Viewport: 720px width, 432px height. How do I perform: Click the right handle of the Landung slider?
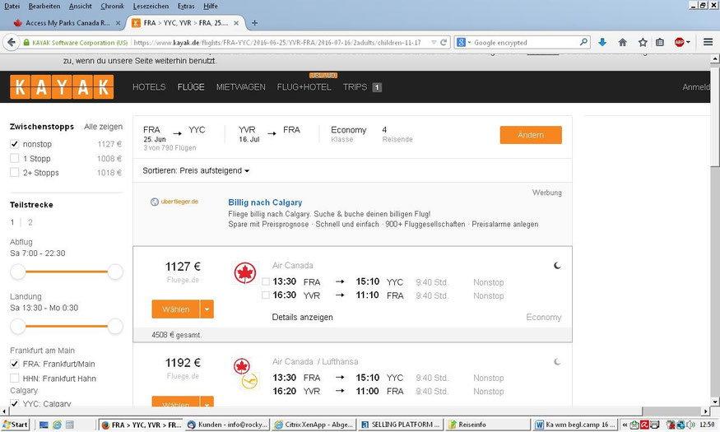click(x=115, y=327)
